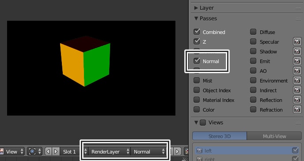Open the View menu
Screen dimensions: 304x161
point(12,152)
